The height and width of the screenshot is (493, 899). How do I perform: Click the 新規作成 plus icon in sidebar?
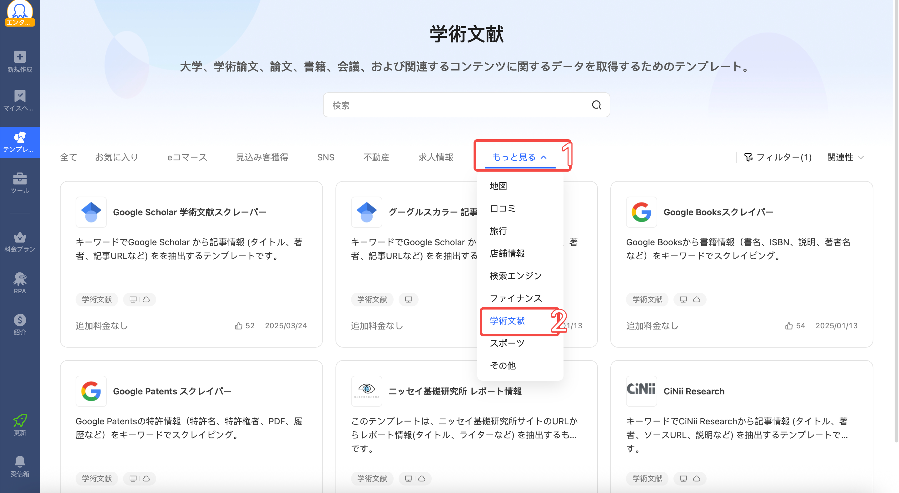tap(20, 57)
